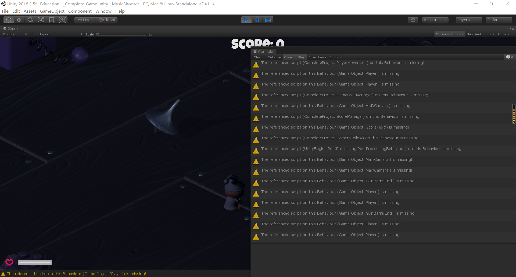This screenshot has width=516, height=277.
Task: Select the Scale tool
Action: coord(41,20)
